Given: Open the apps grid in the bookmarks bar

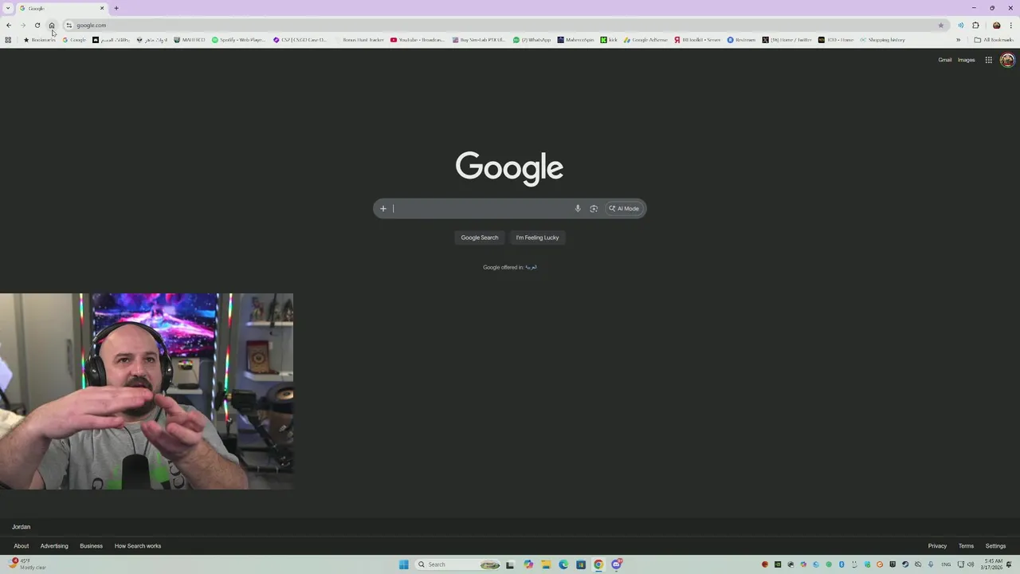Looking at the screenshot, I should click(x=8, y=40).
